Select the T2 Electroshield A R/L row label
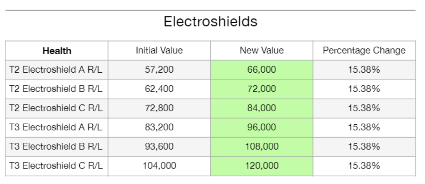This screenshot has height=184, width=425. (56, 70)
